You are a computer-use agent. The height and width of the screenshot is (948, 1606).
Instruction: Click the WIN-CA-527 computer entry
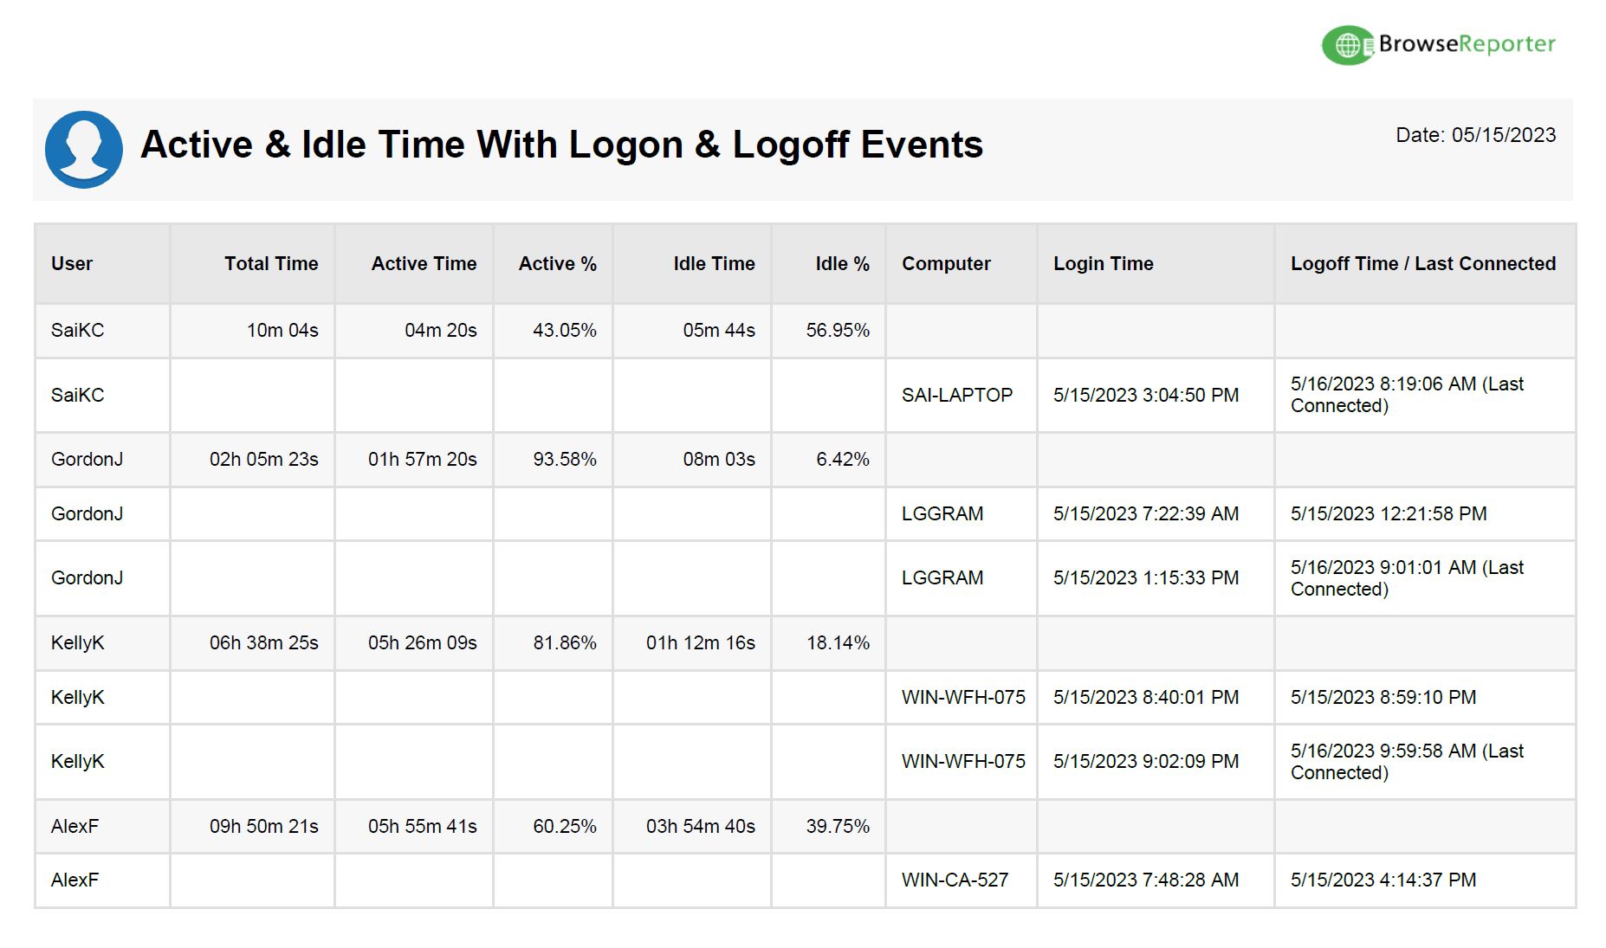pyautogui.click(x=955, y=880)
